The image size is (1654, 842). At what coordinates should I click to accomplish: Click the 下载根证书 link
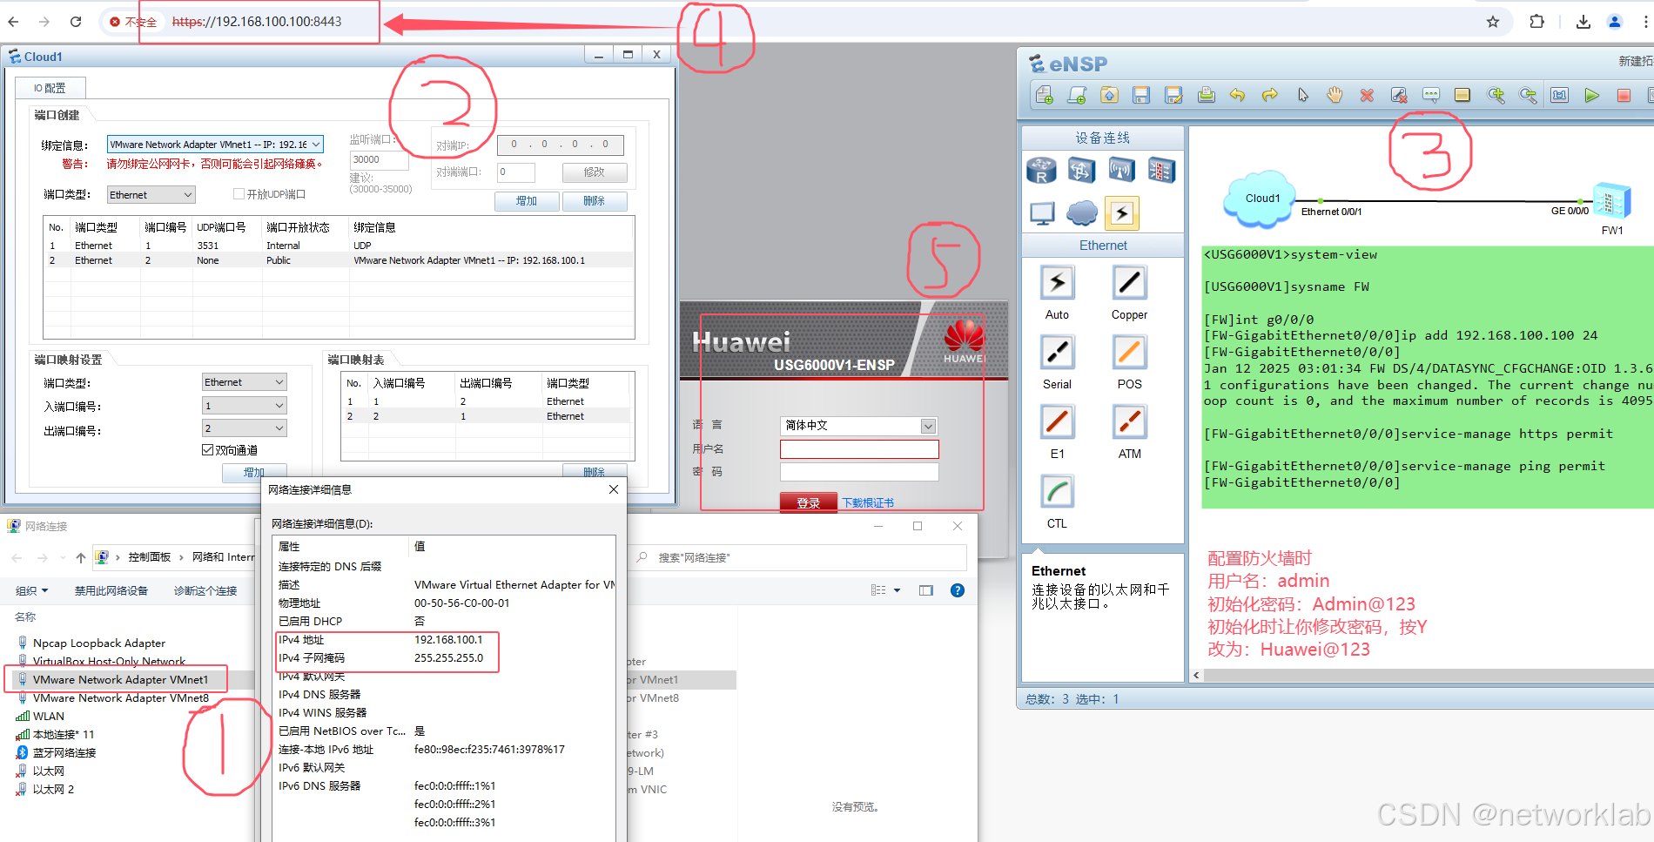[868, 502]
